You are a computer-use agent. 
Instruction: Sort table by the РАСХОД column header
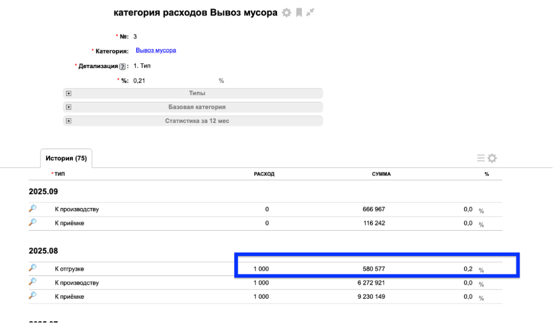[x=264, y=174]
